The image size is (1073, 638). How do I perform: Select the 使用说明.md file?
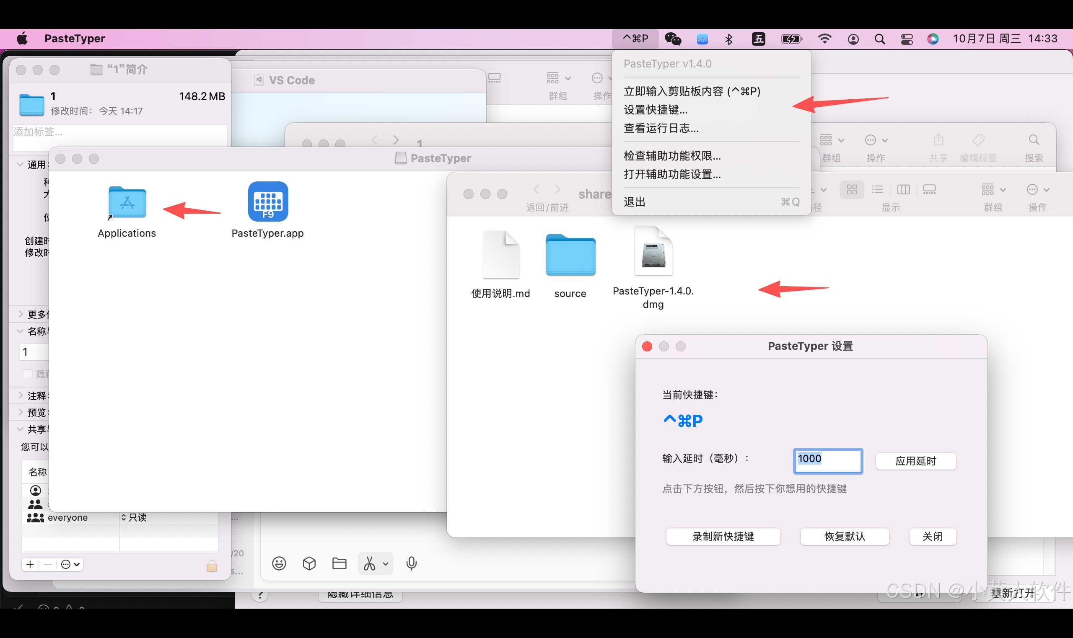[500, 264]
